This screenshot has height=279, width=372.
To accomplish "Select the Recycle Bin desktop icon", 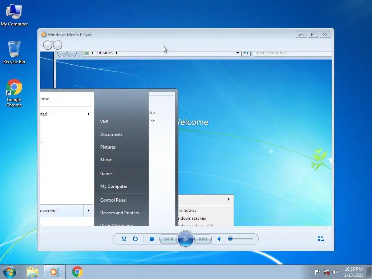I will click(x=14, y=52).
